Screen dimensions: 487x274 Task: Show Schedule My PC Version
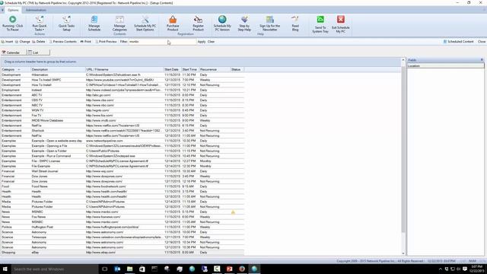pyautogui.click(x=222, y=23)
